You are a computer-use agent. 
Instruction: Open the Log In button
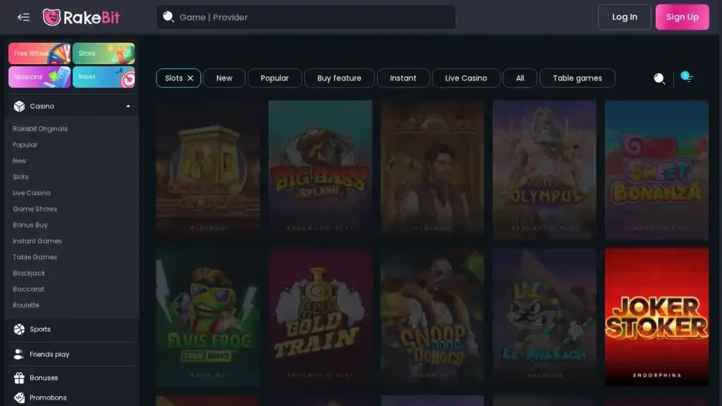click(625, 17)
